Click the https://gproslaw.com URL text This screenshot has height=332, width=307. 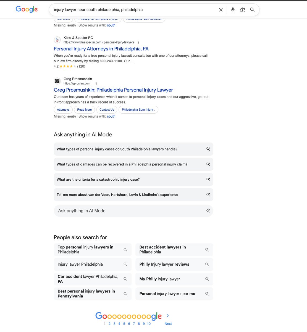tap(77, 84)
